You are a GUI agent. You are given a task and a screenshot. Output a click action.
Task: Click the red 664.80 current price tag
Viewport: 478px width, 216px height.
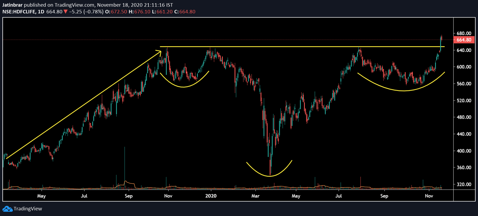pos(464,40)
